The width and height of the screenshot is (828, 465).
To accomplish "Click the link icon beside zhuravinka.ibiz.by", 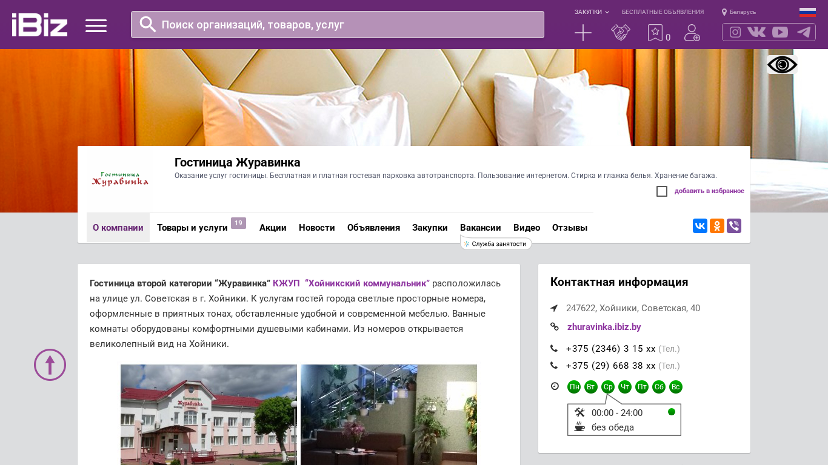I will click(x=555, y=327).
